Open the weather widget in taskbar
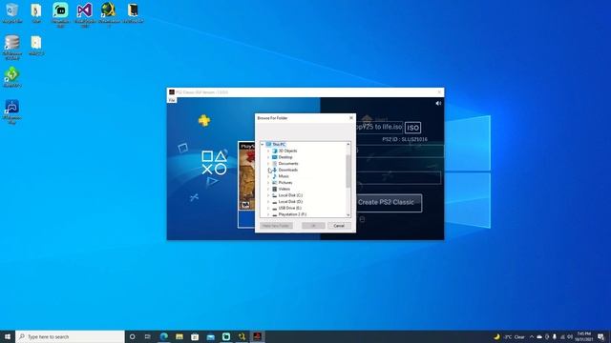The height and width of the screenshot is (343, 611). [x=510, y=336]
